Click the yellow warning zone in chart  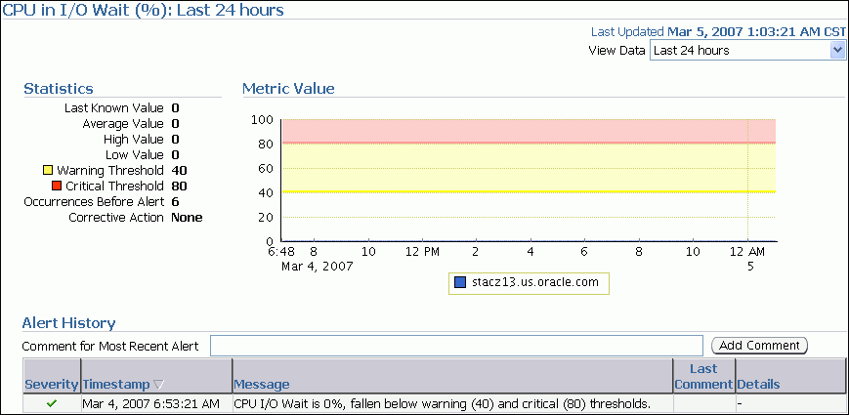tap(528, 168)
